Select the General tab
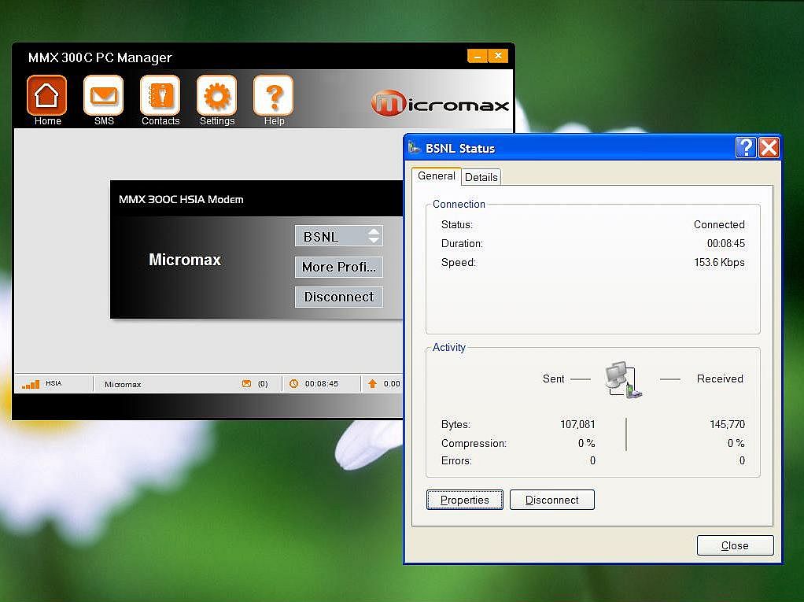This screenshot has width=804, height=602. [x=436, y=176]
